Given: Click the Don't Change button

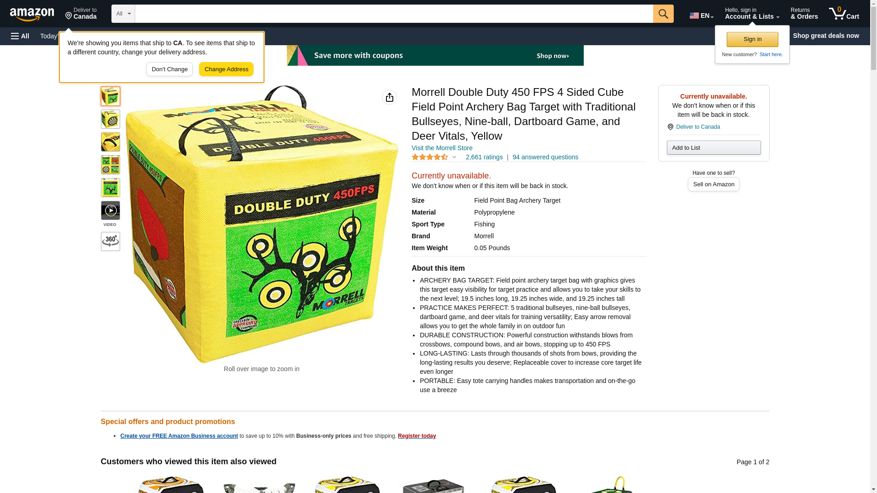Looking at the screenshot, I should pos(169,69).
